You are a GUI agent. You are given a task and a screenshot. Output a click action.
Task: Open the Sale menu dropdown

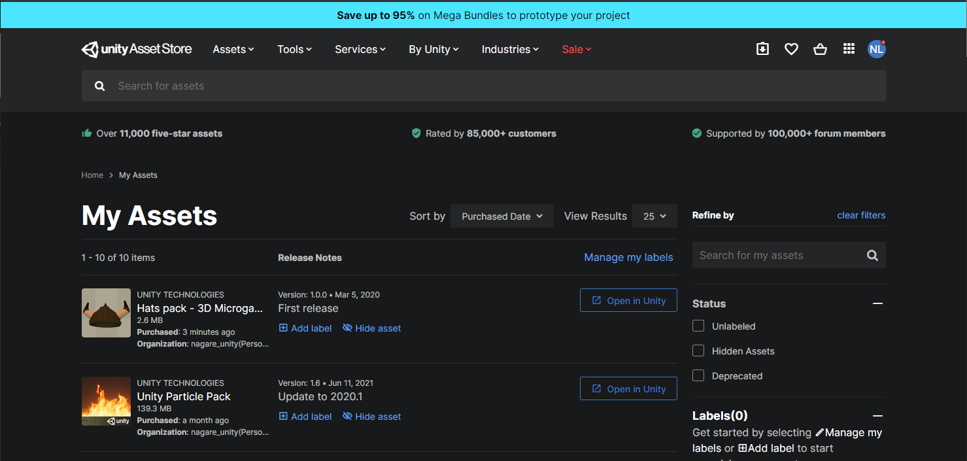click(x=577, y=49)
